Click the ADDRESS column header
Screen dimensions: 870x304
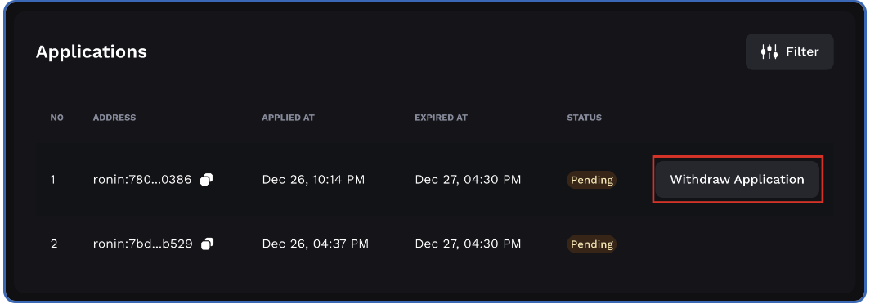pyautogui.click(x=114, y=118)
